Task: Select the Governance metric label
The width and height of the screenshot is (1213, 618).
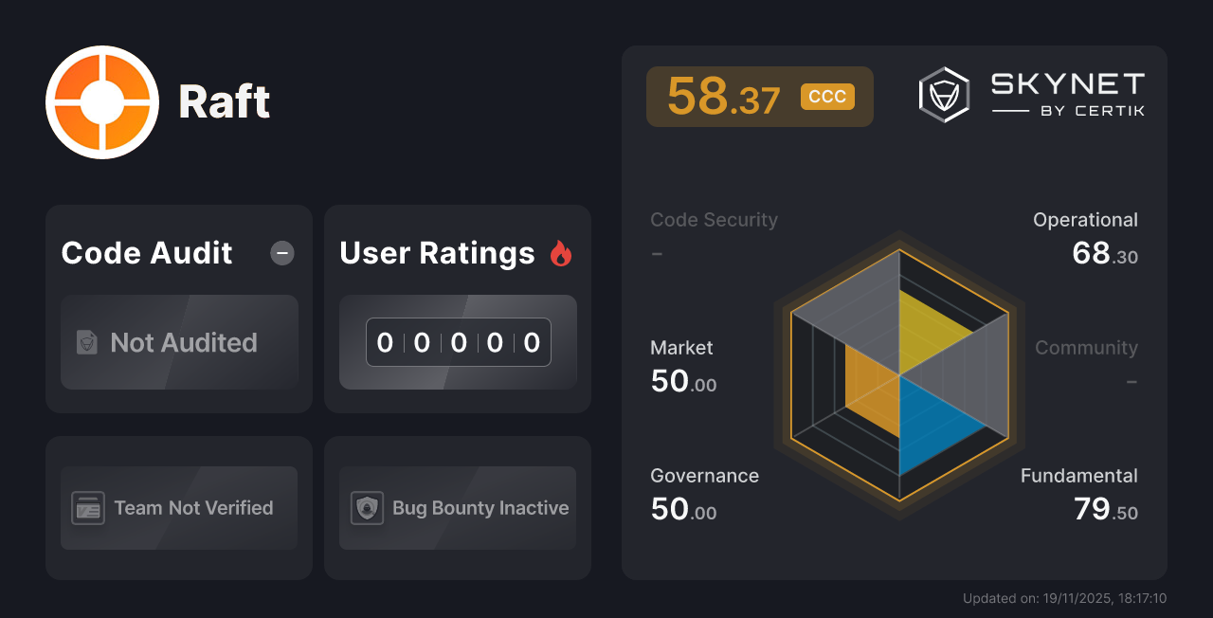Action: (x=704, y=476)
